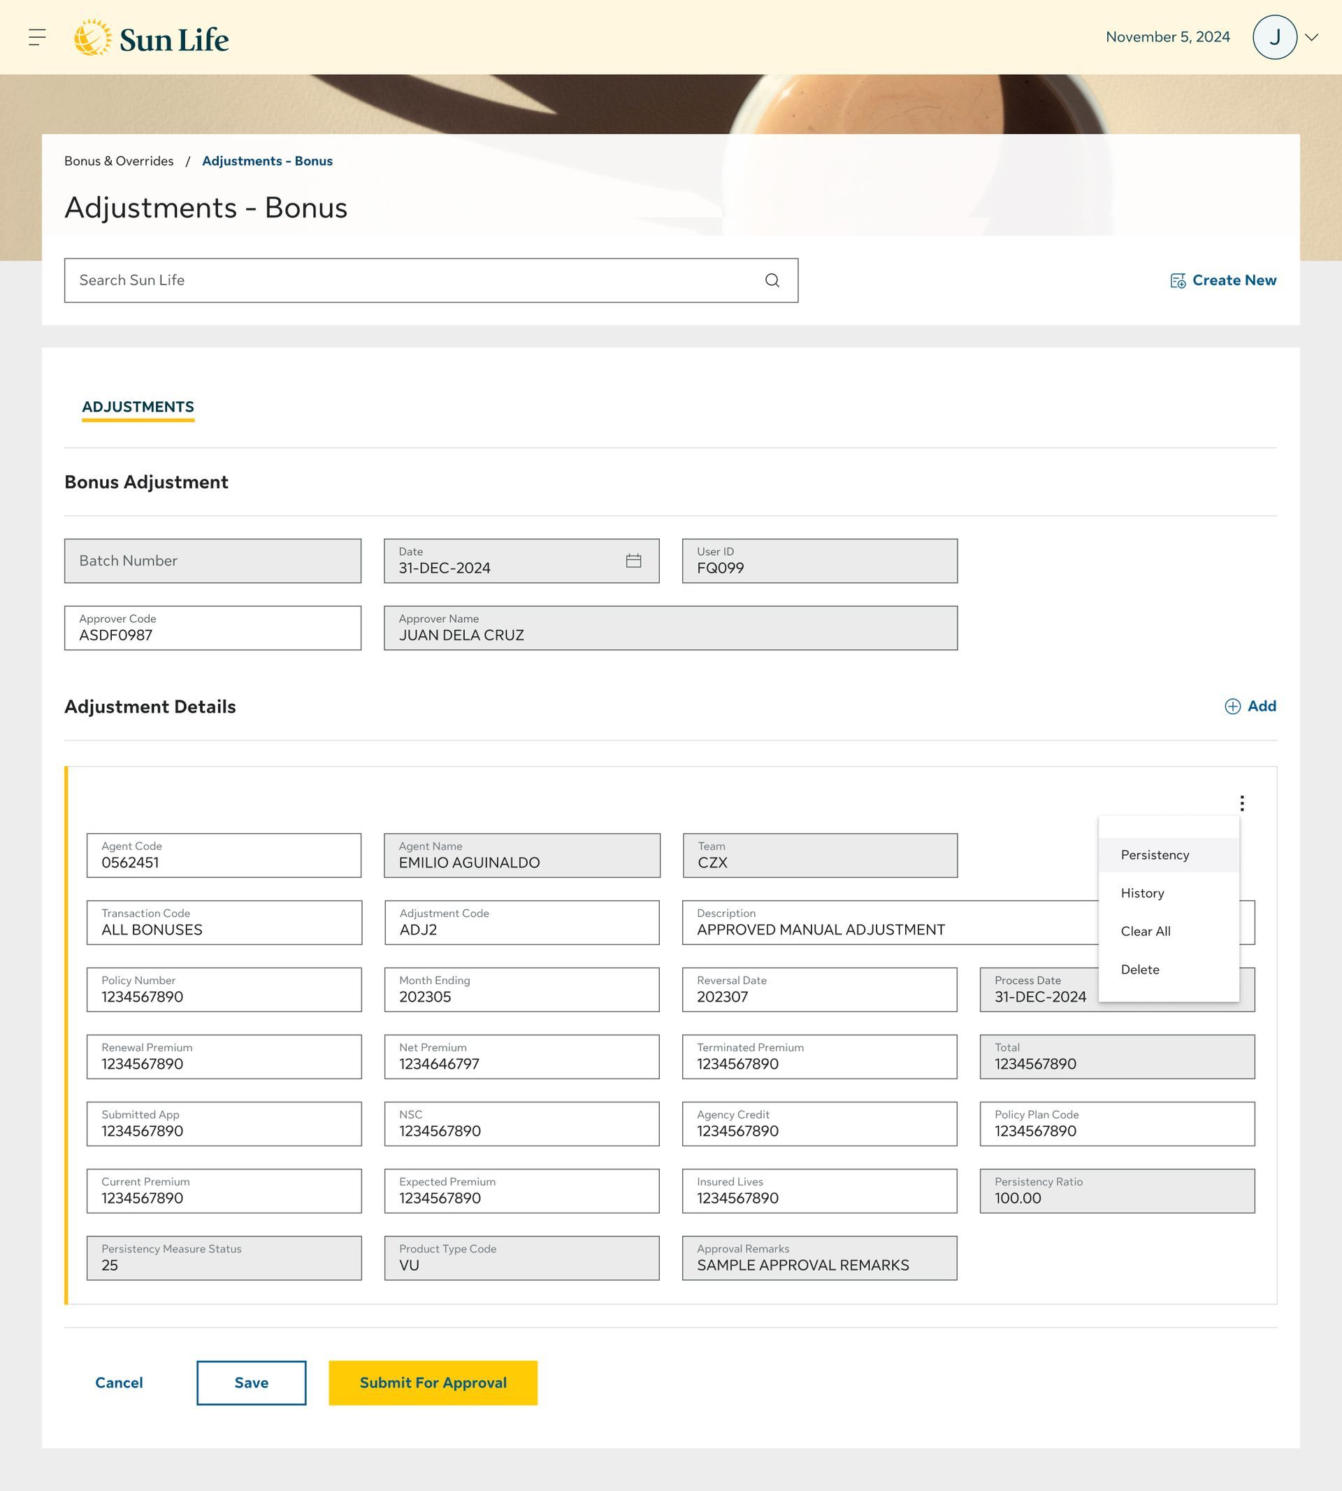Click the Create New document icon
This screenshot has height=1491, width=1342.
(x=1178, y=281)
